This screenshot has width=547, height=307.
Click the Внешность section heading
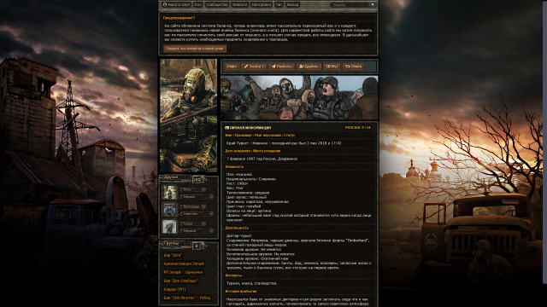coord(234,167)
